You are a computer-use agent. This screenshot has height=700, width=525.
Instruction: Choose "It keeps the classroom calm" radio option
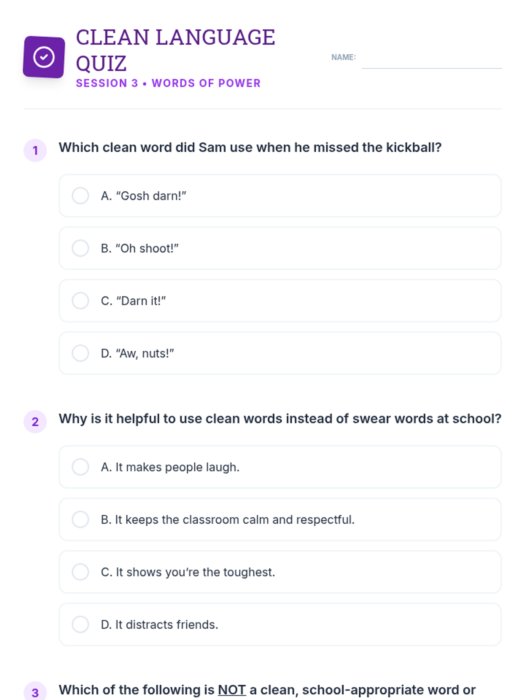(x=80, y=519)
